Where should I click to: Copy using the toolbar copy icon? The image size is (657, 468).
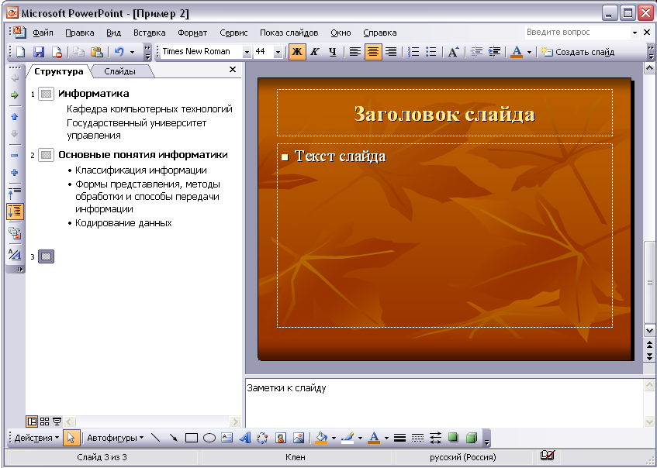79,52
